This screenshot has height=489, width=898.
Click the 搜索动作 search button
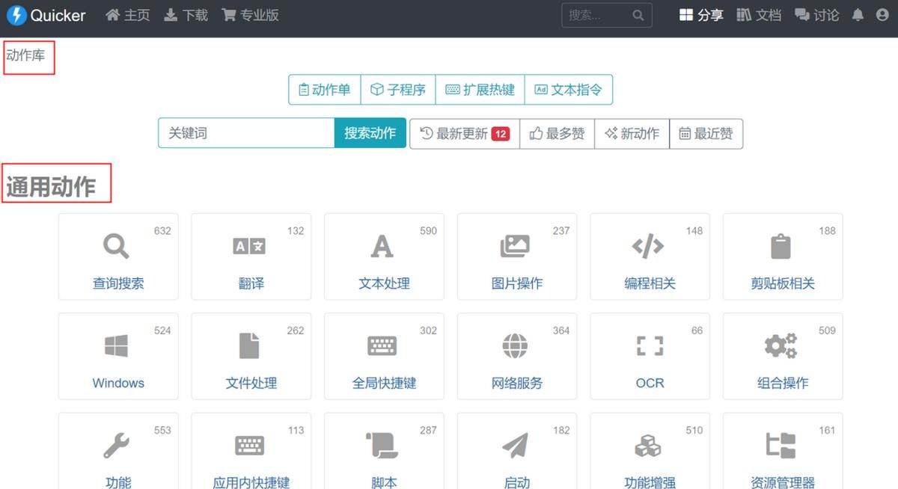(x=370, y=132)
